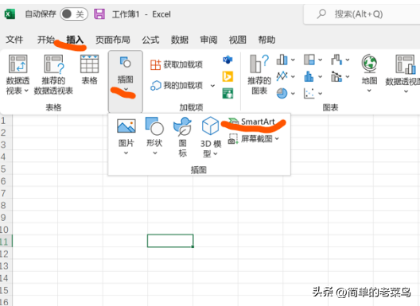The height and width of the screenshot is (306, 420).
Task: Open the 文件 tab
Action: [x=14, y=40]
